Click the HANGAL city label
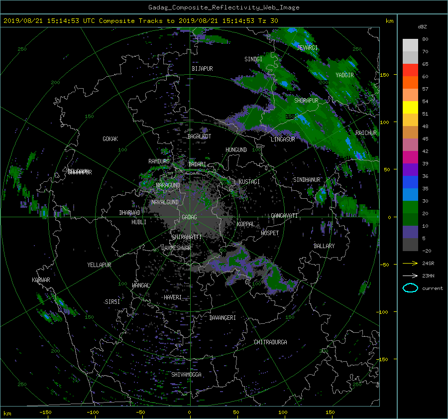This screenshot has width=448, height=419. click(x=141, y=285)
